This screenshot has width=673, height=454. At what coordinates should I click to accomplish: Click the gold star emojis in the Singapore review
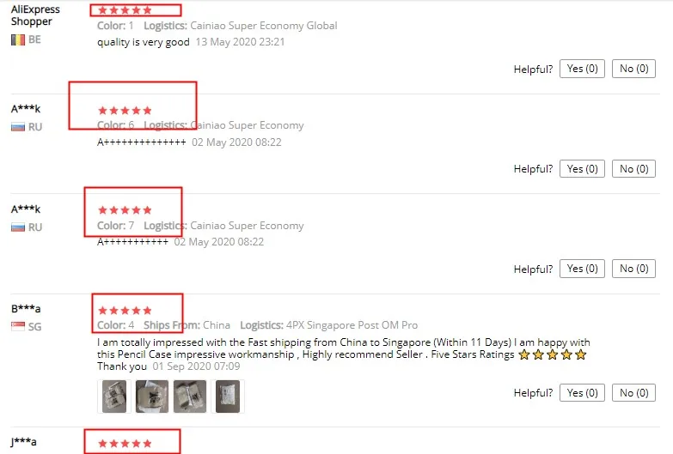click(x=552, y=354)
